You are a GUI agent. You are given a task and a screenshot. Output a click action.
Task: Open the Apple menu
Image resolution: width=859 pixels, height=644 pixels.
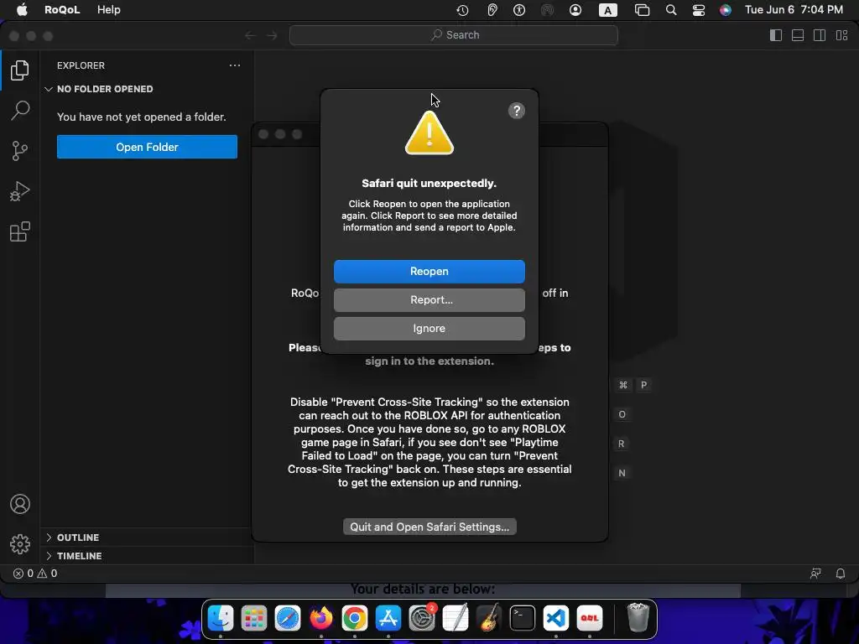pyautogui.click(x=22, y=10)
